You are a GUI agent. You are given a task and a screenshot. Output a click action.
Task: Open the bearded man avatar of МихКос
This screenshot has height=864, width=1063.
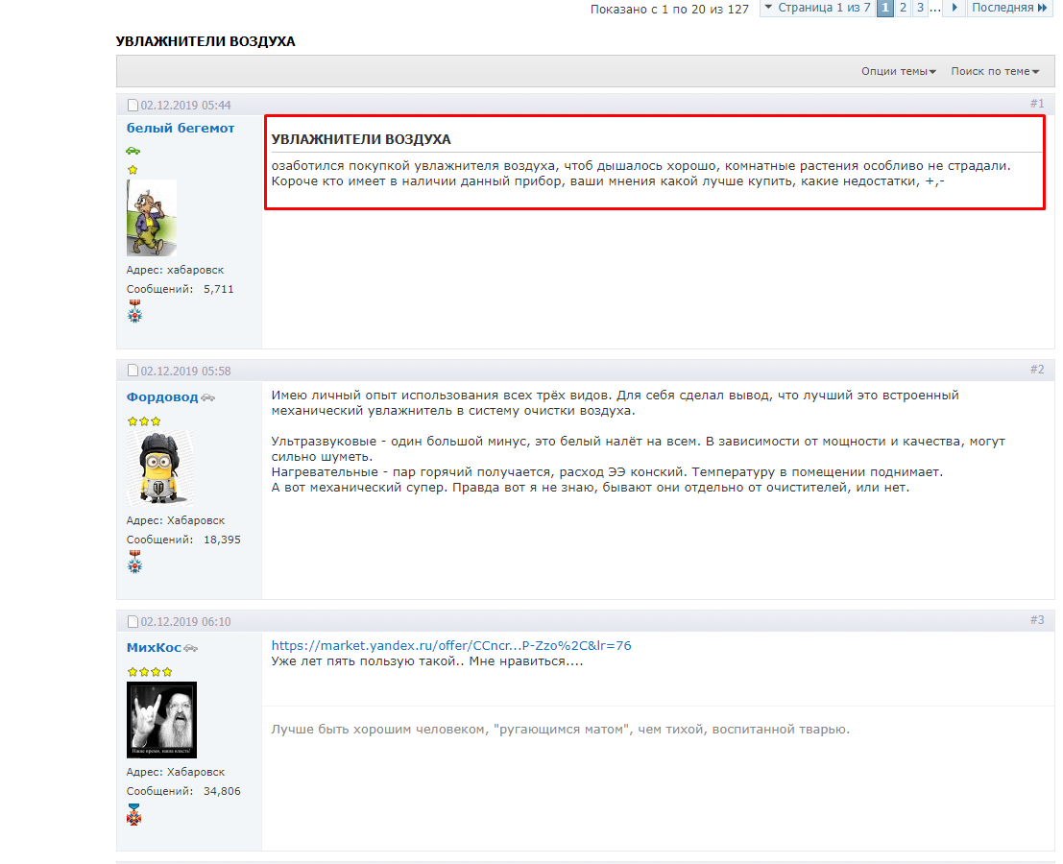tap(161, 720)
